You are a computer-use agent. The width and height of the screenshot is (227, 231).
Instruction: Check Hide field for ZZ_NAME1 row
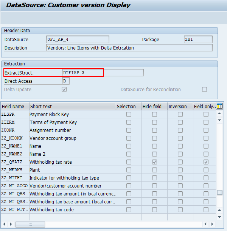click(x=154, y=146)
